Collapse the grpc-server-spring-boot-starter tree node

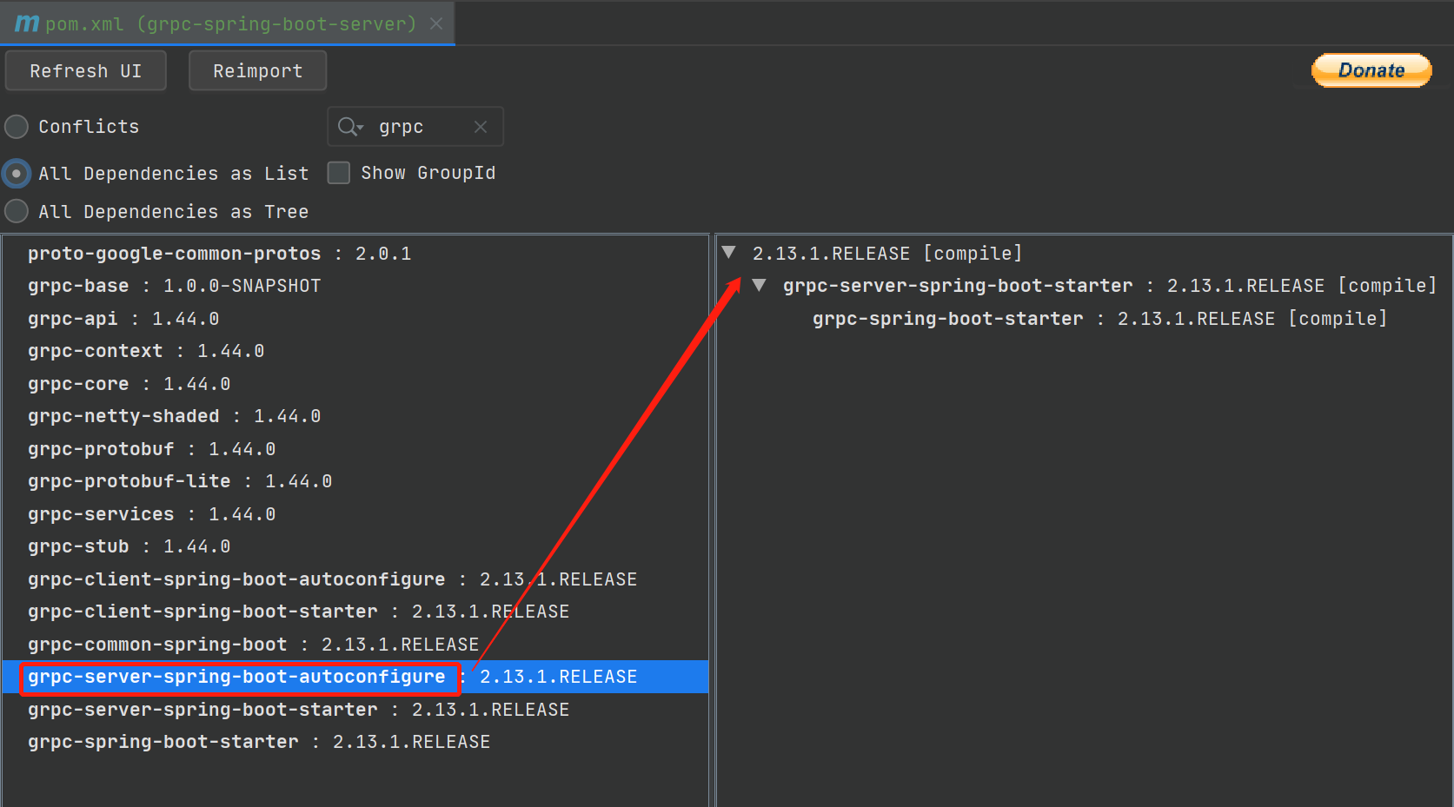point(760,285)
